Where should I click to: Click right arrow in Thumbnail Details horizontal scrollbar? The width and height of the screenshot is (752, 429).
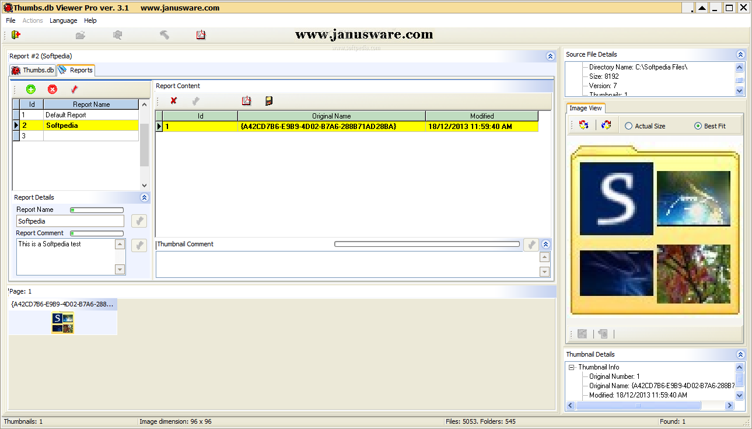click(729, 405)
